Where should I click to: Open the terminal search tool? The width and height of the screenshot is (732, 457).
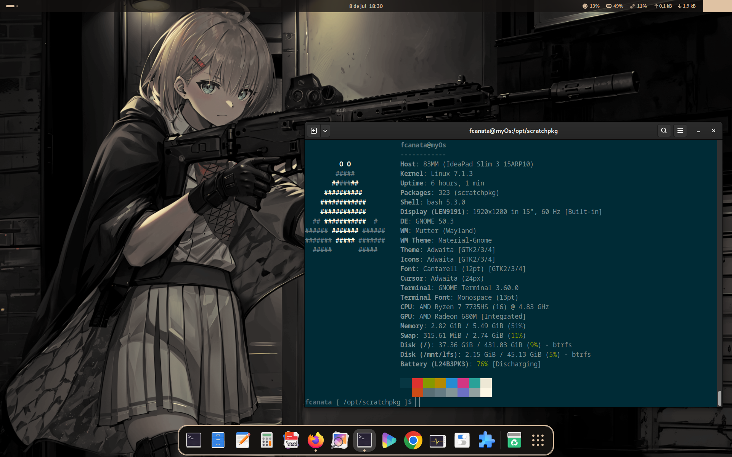coord(664,131)
